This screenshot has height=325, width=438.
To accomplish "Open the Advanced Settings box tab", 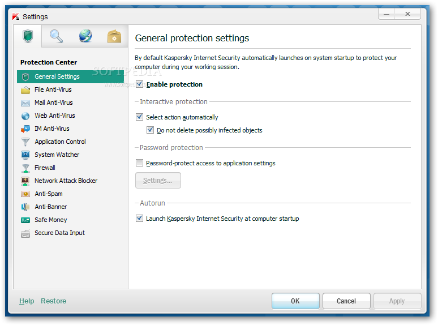I will 114,36.
